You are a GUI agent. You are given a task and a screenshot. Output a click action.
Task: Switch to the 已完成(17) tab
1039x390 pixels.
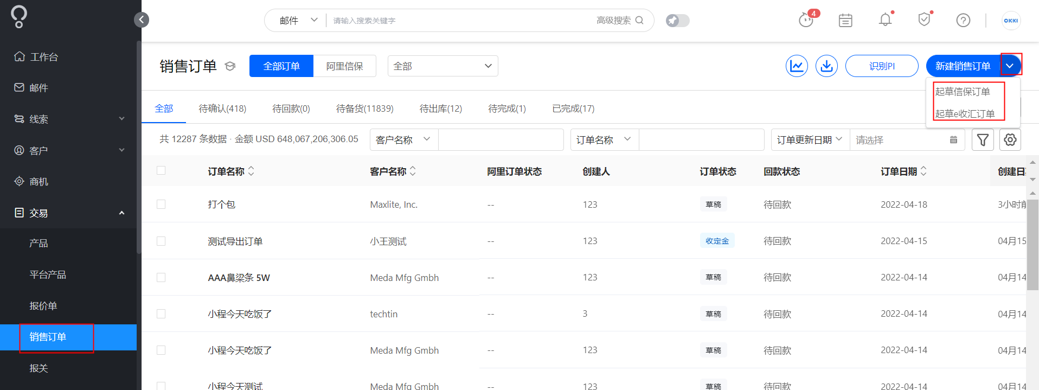coord(573,108)
